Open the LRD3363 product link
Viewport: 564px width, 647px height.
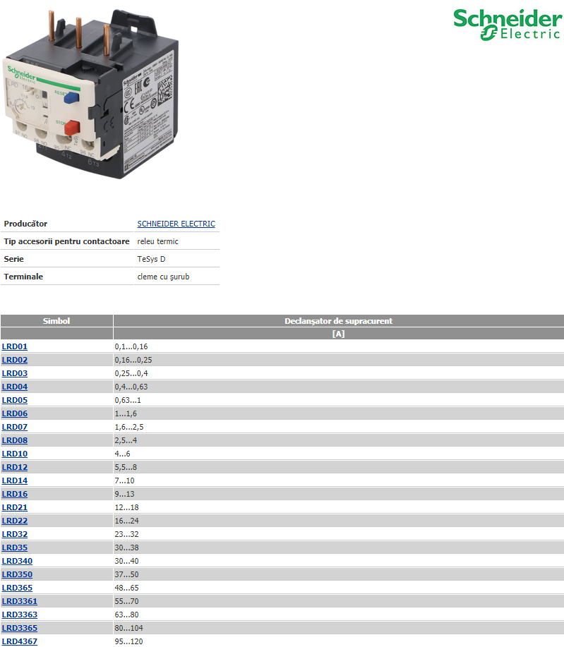coord(20,615)
